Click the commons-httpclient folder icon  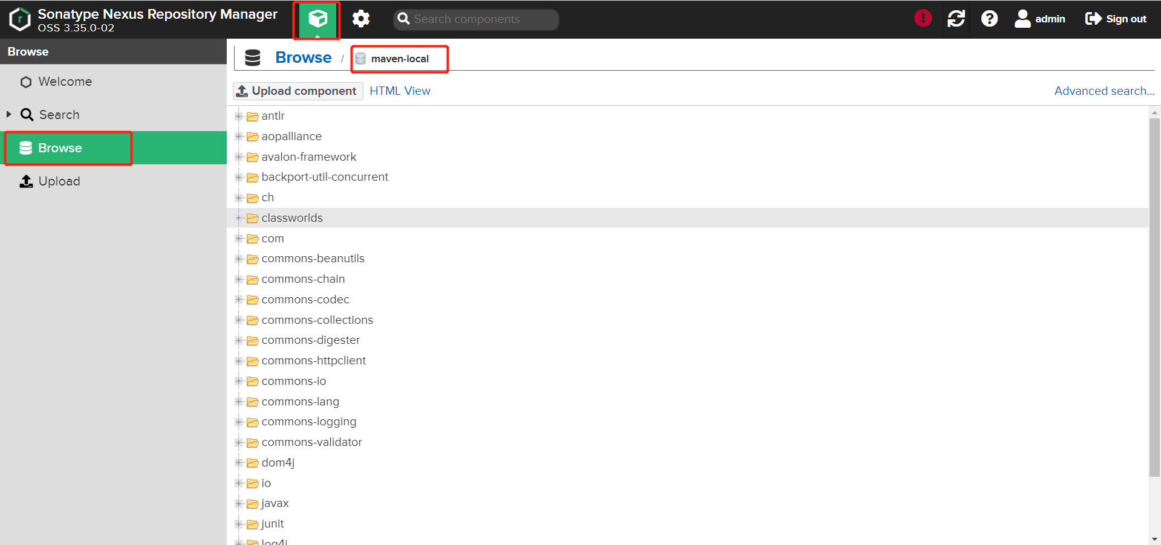point(253,361)
